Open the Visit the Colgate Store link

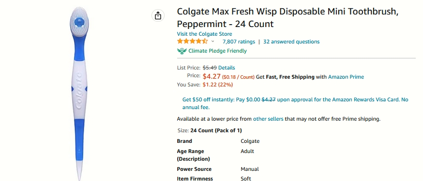204,34
